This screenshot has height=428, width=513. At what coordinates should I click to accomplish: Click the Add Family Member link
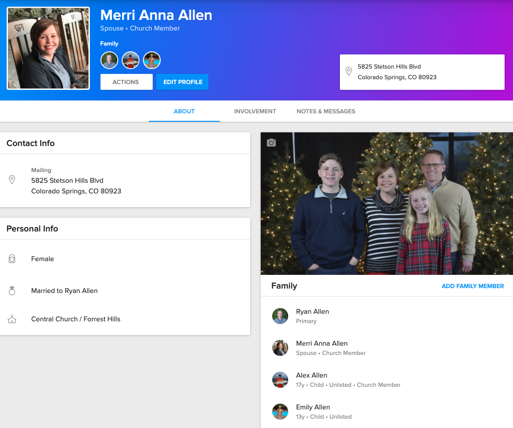coord(473,286)
